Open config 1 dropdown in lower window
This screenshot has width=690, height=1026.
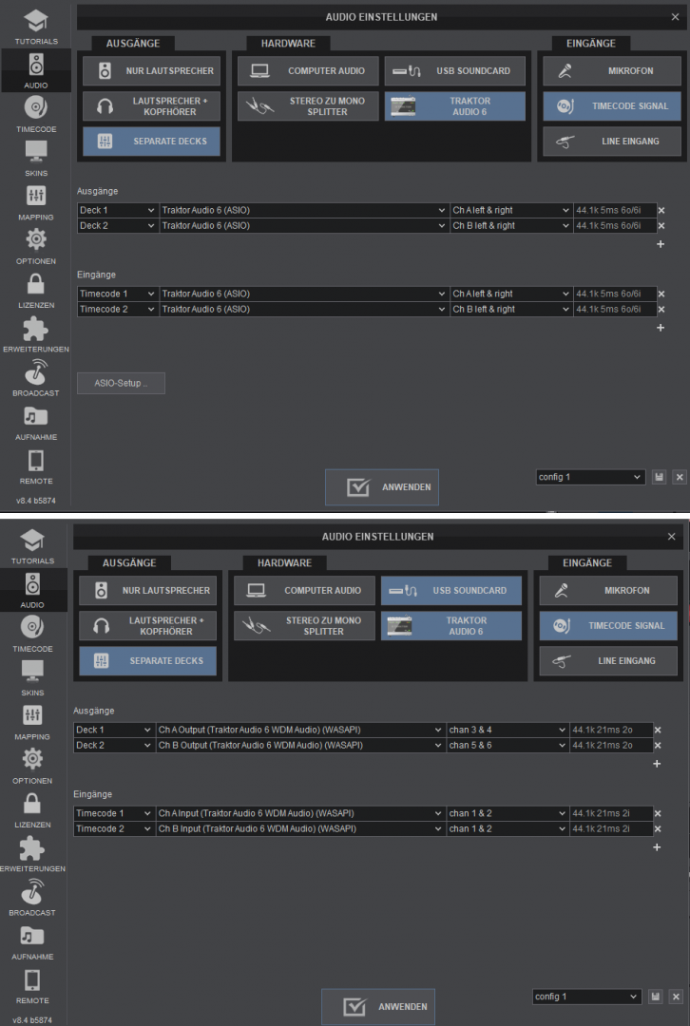[586, 997]
